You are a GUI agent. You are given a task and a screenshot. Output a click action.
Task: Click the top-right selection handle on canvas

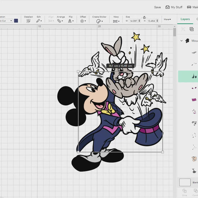pyautogui.click(x=162, y=72)
